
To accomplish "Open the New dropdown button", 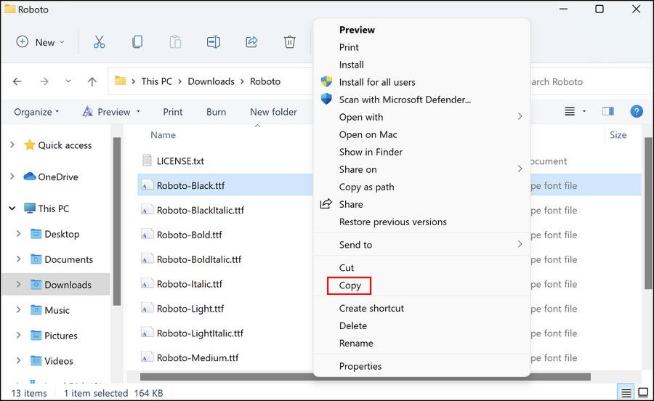I will click(40, 42).
